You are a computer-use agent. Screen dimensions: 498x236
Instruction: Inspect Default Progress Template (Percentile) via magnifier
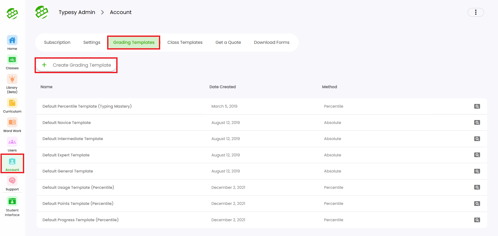coord(477,220)
